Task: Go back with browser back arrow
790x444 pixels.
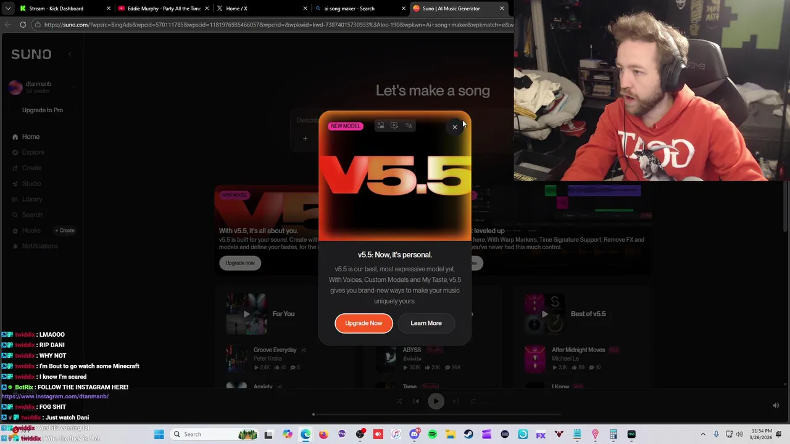Action: (8, 25)
